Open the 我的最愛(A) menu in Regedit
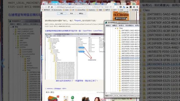 tap(129, 26)
